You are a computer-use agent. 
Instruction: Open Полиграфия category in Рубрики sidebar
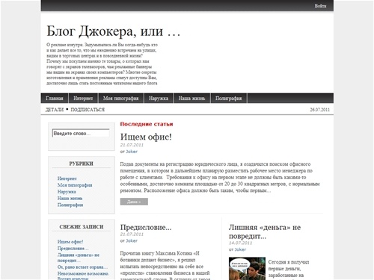[70, 205]
